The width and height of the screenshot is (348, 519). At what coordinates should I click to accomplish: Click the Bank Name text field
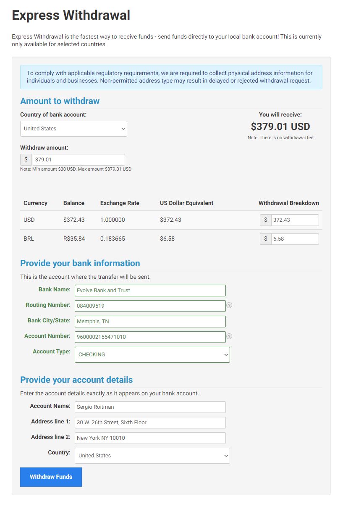click(x=150, y=291)
